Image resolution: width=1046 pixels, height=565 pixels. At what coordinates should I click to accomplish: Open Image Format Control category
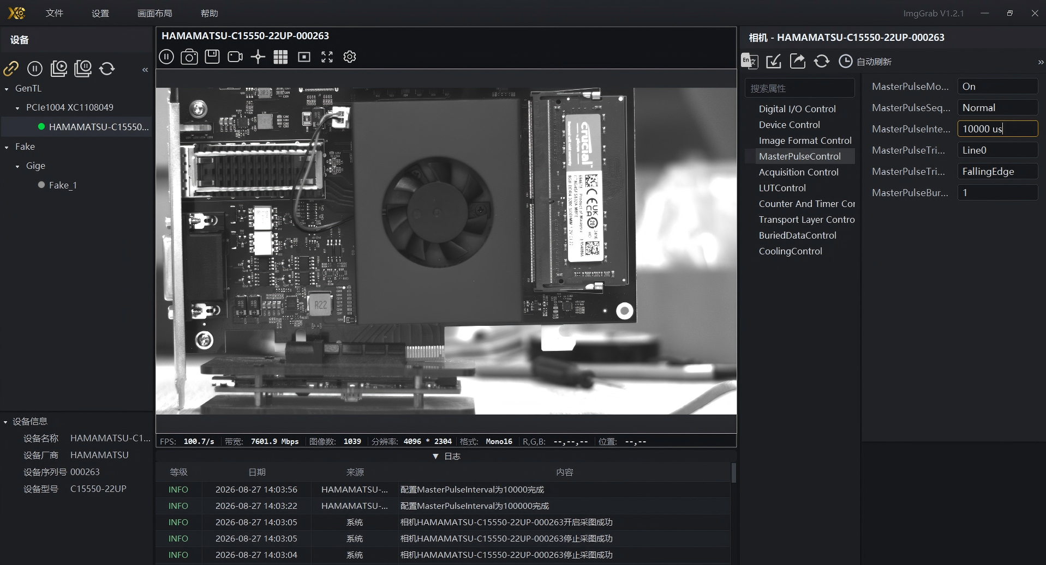[x=805, y=141]
